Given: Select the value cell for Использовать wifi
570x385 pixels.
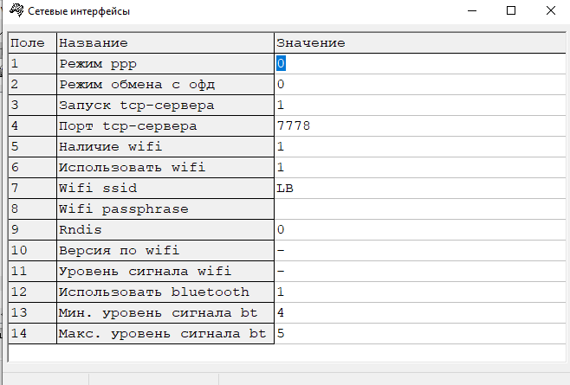Looking at the screenshot, I should click(420, 167).
